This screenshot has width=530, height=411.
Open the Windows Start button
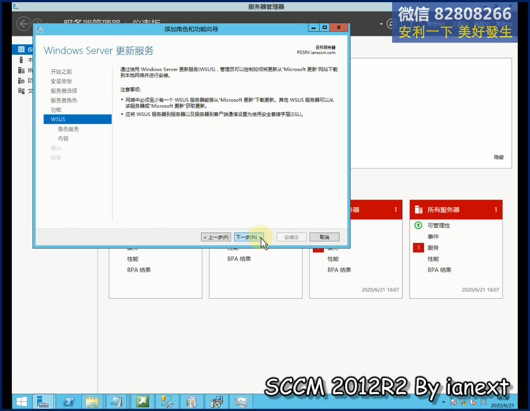(x=21, y=401)
